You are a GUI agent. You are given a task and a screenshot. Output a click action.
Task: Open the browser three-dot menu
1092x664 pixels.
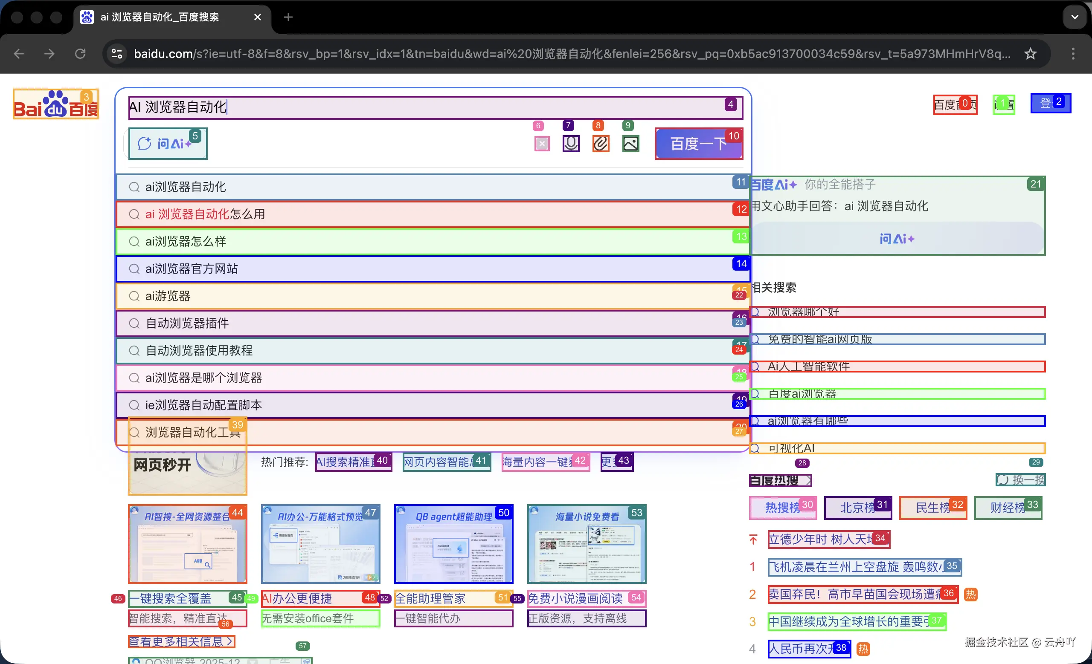[x=1072, y=54]
